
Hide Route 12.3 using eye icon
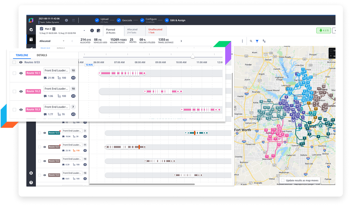[45, 133]
